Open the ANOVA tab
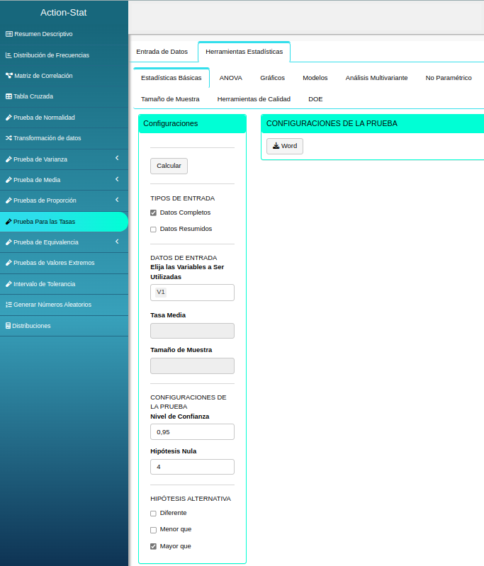 click(x=230, y=78)
